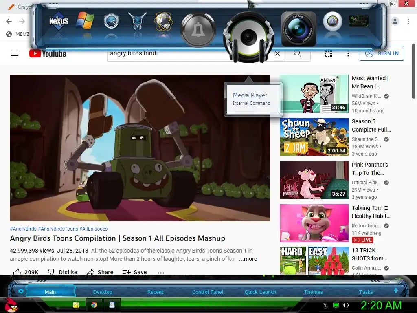The height and width of the screenshot is (313, 417).
Task: Click the #AllEpisodes hashtag link
Action: [x=93, y=229]
